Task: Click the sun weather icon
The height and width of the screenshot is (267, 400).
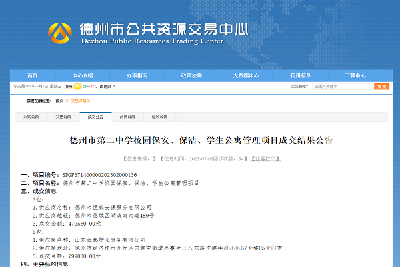Action: point(77,87)
